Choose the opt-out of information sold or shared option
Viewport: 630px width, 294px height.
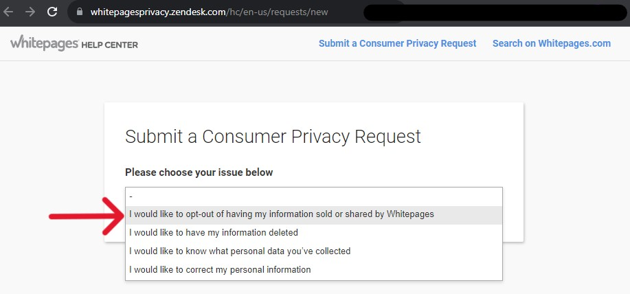click(282, 214)
